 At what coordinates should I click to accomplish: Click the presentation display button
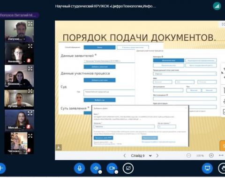coord(207,168)
